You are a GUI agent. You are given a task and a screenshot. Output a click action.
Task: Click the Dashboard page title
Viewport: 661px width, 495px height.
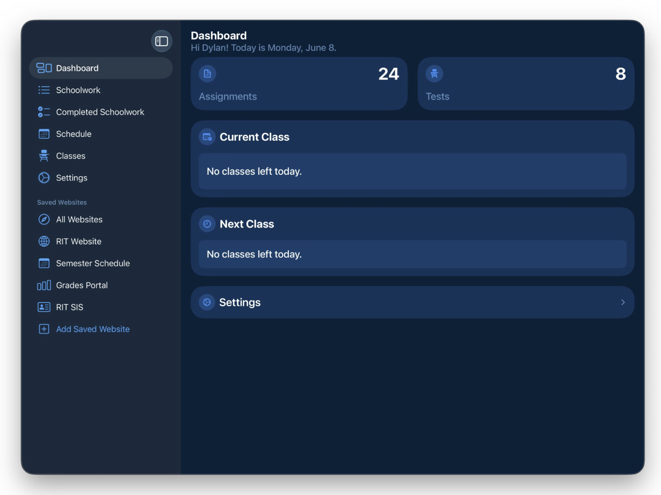218,35
